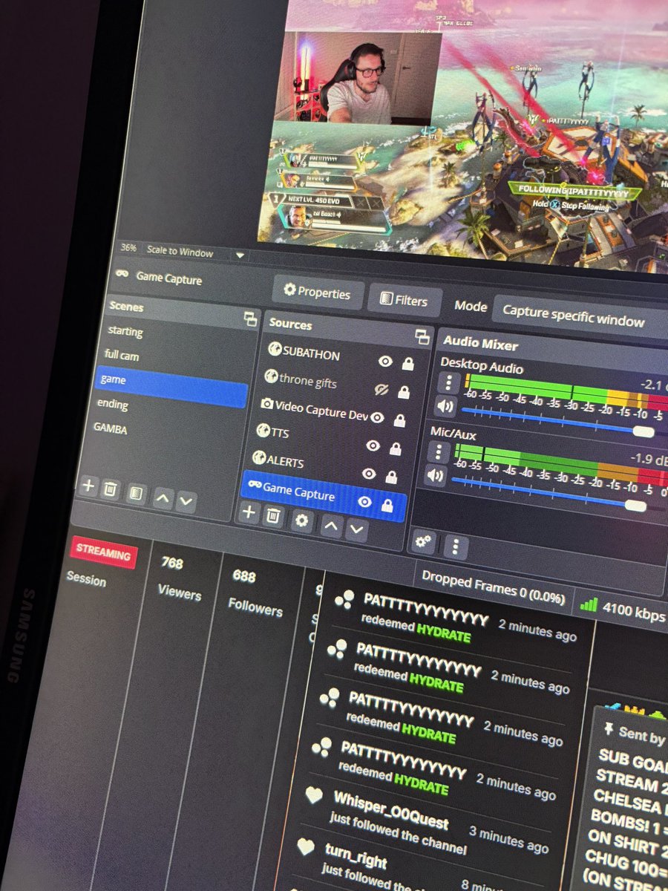The height and width of the screenshot is (891, 668).
Task: Click the 4100 kbps bitrate readout
Action: click(x=634, y=613)
